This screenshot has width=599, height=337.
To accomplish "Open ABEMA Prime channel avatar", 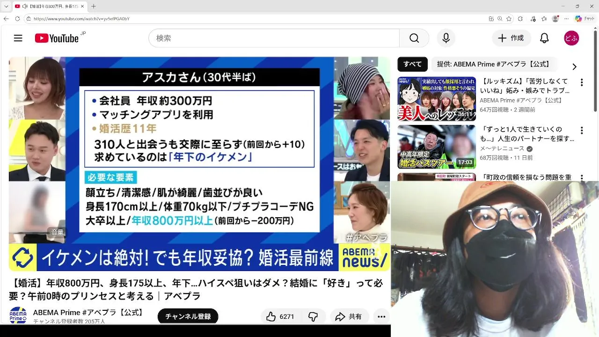I will point(18,315).
